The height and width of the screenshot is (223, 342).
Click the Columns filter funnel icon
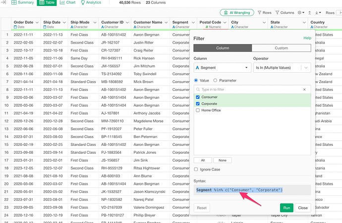278,12
